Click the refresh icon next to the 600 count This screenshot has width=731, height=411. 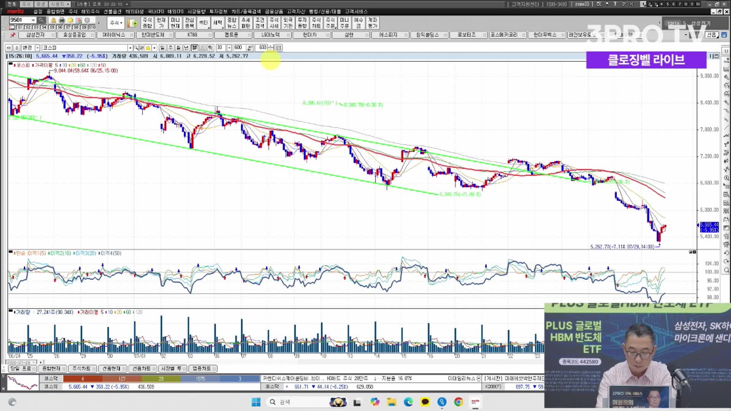coord(250,48)
